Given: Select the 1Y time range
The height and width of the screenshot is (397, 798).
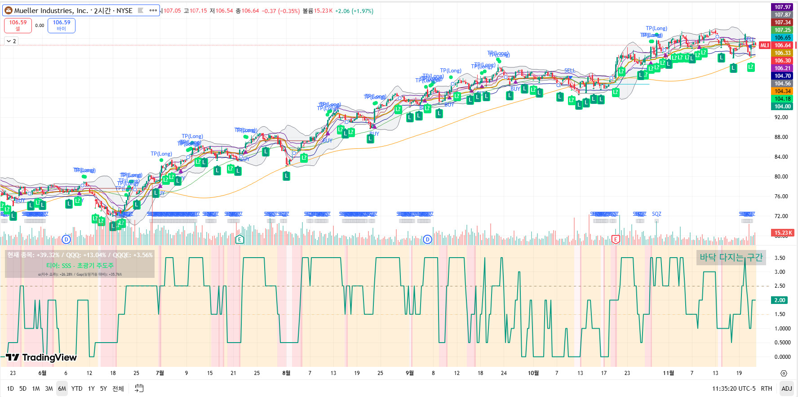Looking at the screenshot, I should tap(91, 388).
